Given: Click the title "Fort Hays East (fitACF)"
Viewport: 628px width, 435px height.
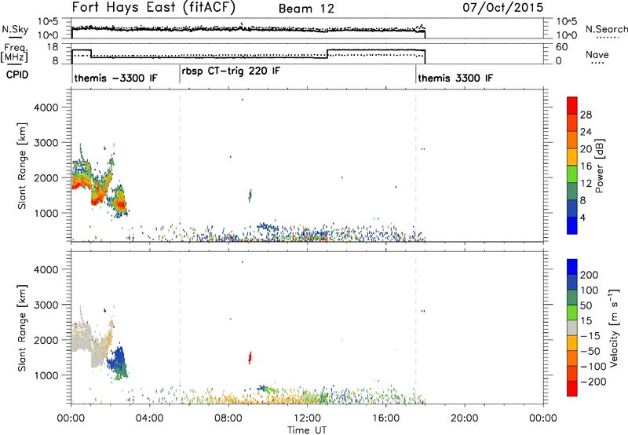Looking at the screenshot, I should (x=153, y=8).
